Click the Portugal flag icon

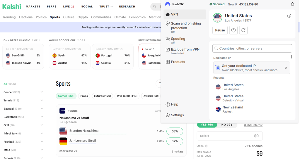98,56
